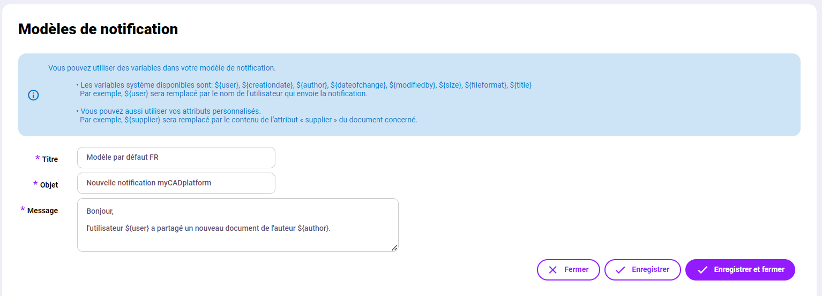Click the asterisk beside the Titre label

(38, 159)
